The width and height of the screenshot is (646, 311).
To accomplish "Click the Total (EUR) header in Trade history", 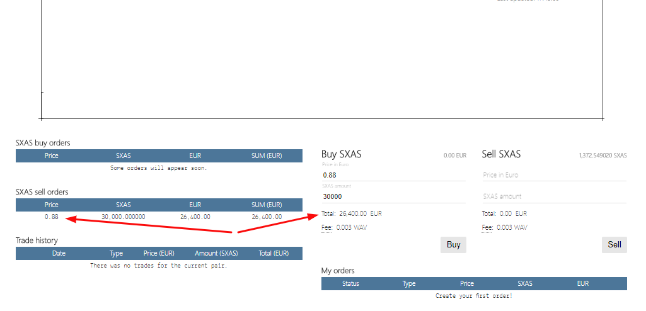I will tap(274, 254).
